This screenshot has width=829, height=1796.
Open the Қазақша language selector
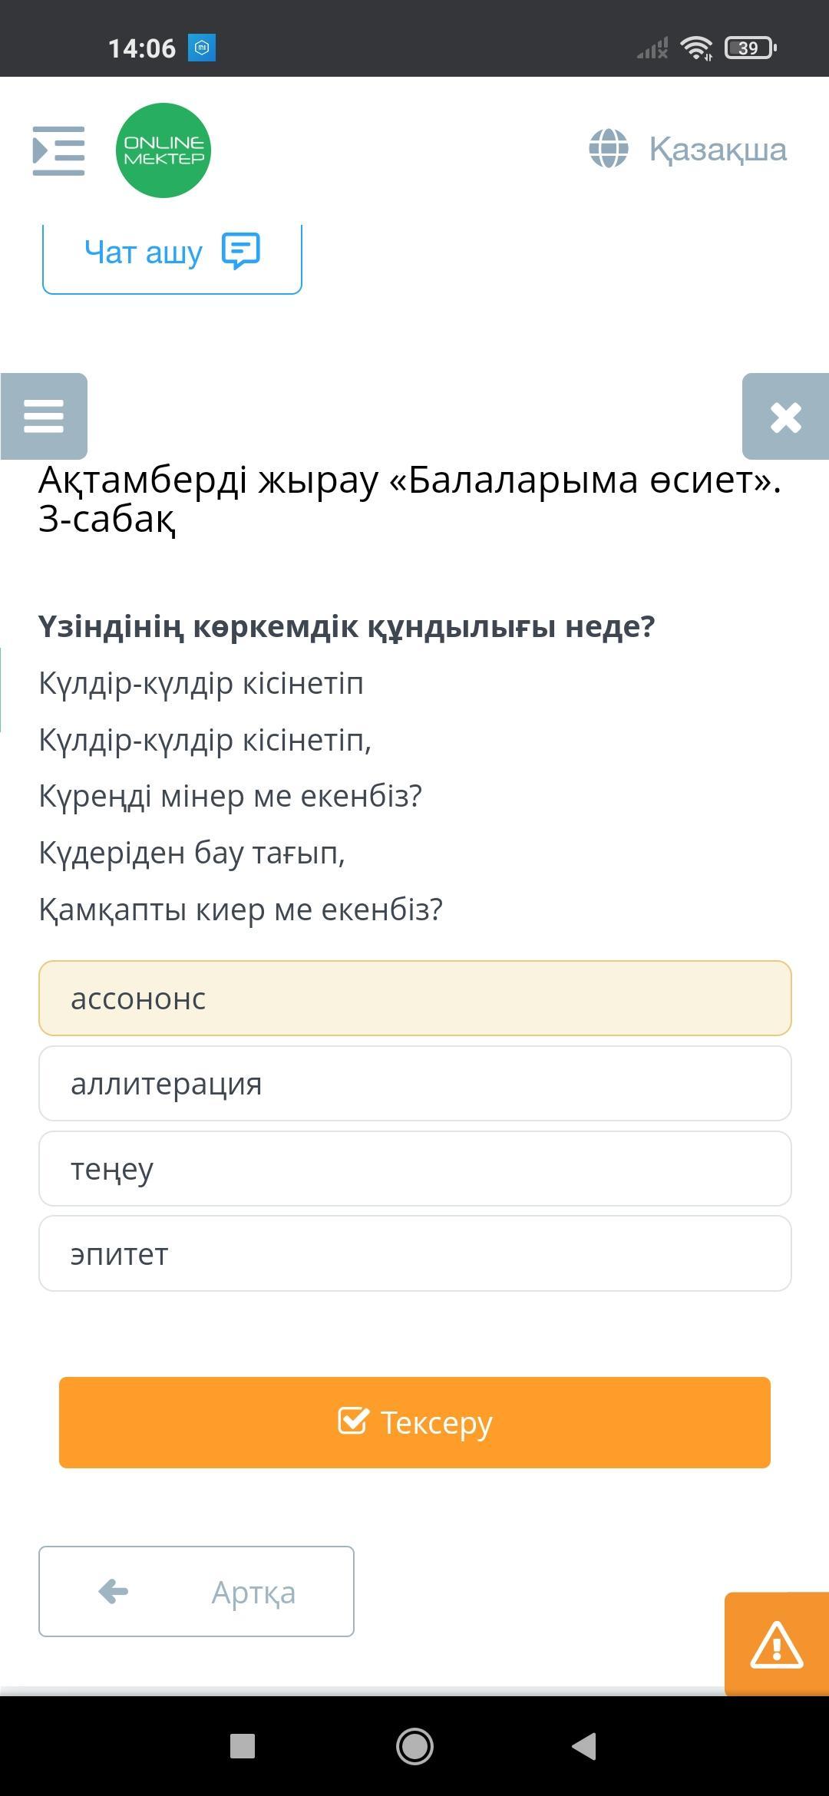[718, 149]
